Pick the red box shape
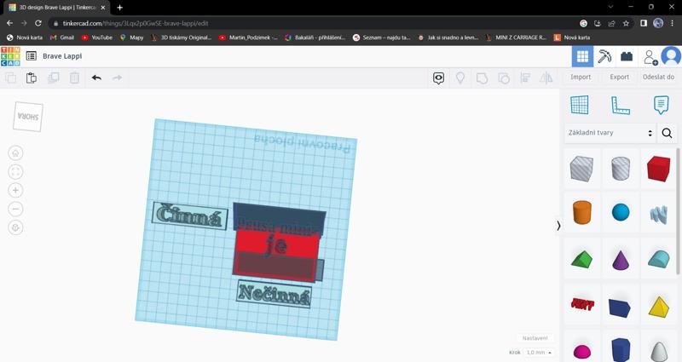The width and height of the screenshot is (682, 362). (x=658, y=168)
